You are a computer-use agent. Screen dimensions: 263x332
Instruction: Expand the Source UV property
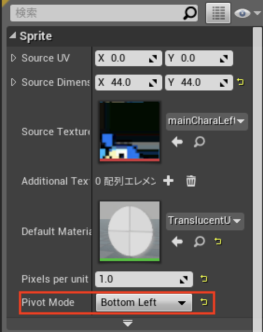14,58
